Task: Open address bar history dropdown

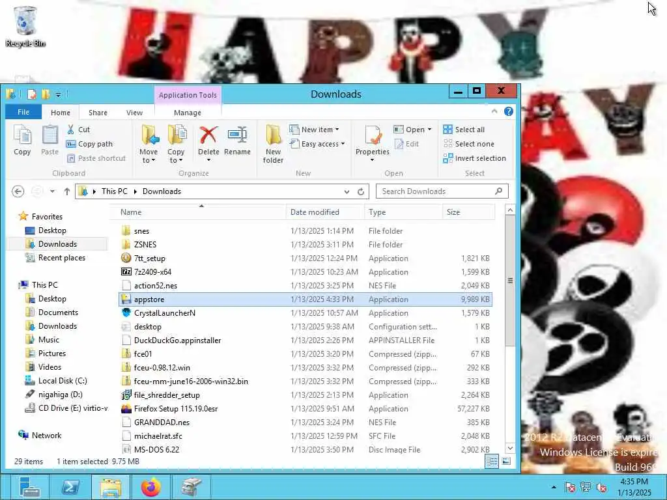Action: pos(347,192)
